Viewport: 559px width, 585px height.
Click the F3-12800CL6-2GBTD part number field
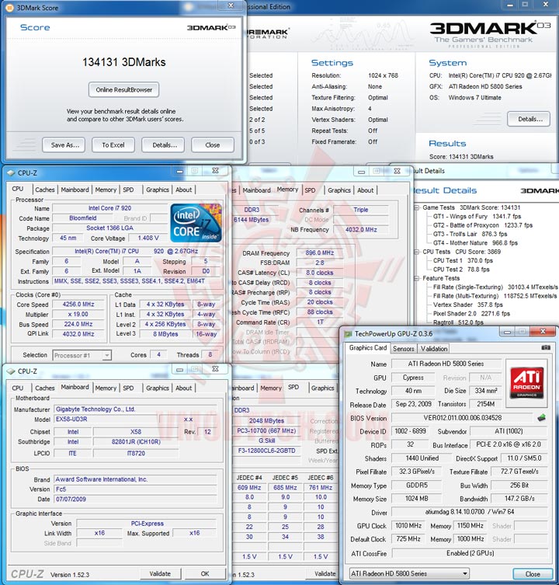266,451
